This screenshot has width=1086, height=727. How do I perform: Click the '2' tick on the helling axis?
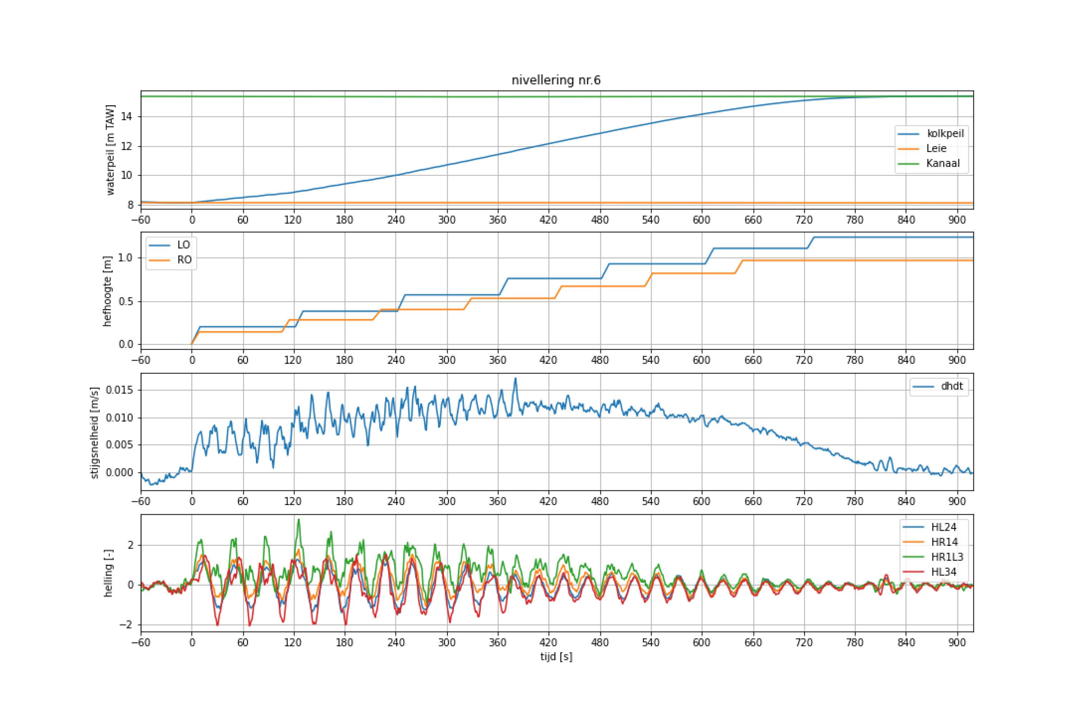(x=130, y=545)
